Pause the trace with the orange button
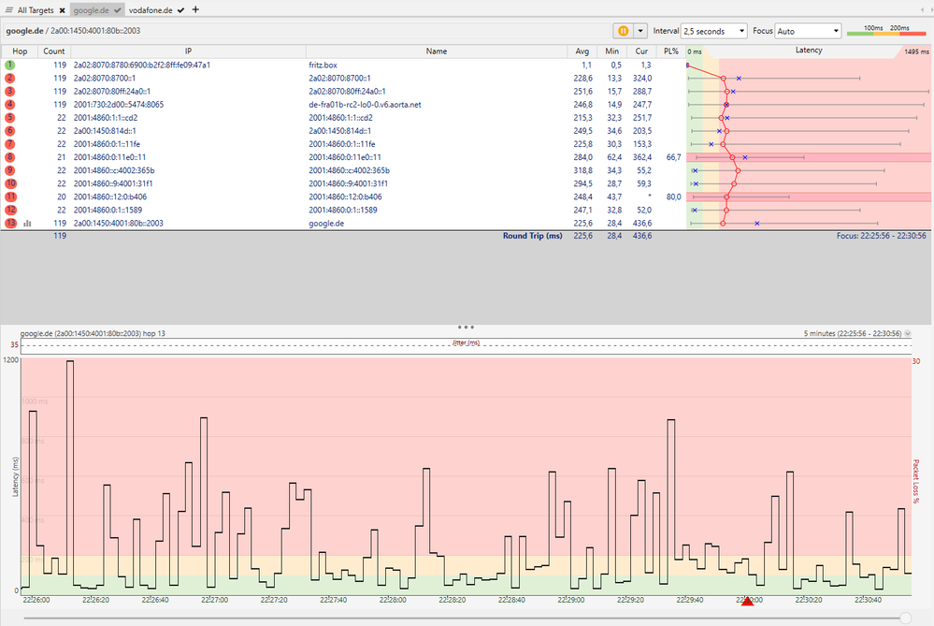Screen dimensions: 934x626 [623, 31]
